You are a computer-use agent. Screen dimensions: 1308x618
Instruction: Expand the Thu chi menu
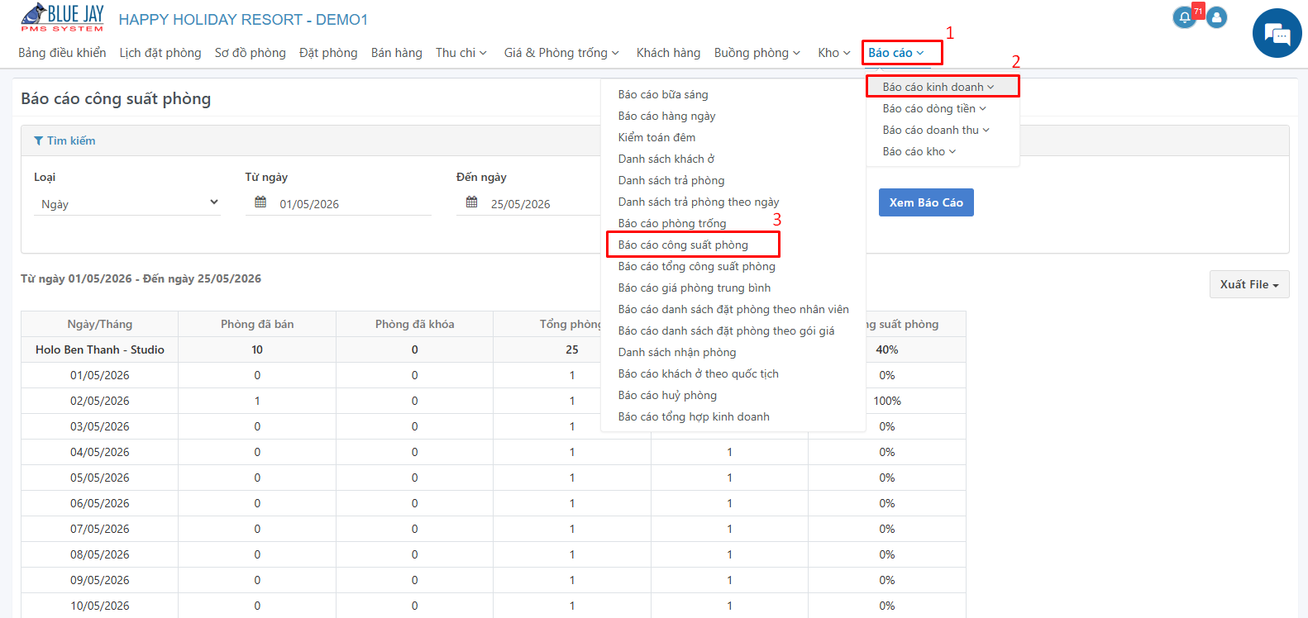pos(461,53)
